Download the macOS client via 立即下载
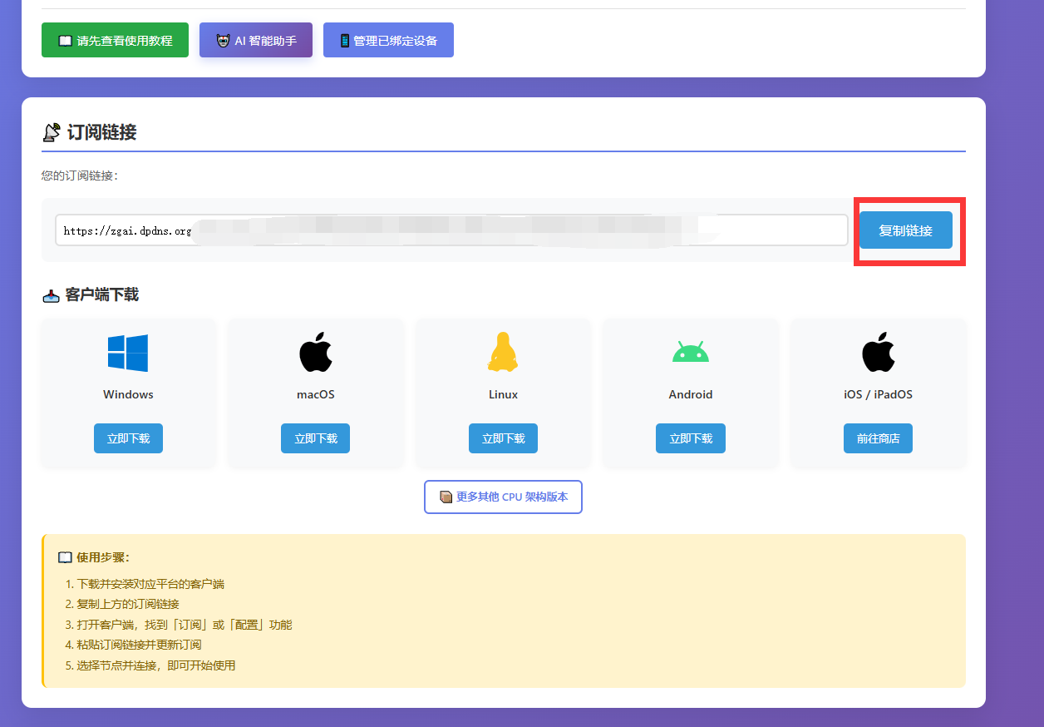Screen dimensions: 1044x727 point(316,438)
